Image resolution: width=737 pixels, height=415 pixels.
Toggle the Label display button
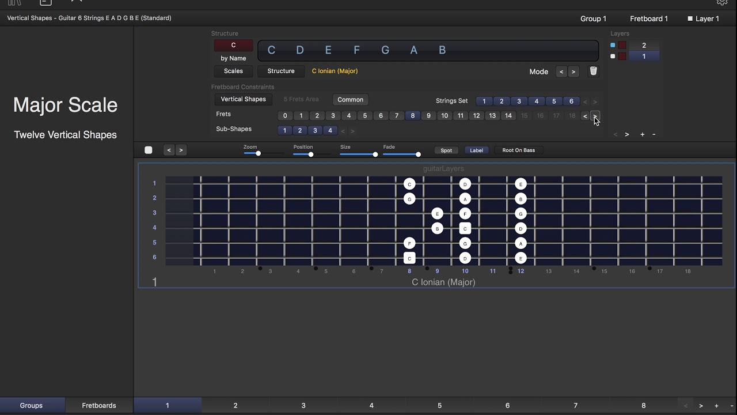(x=477, y=150)
